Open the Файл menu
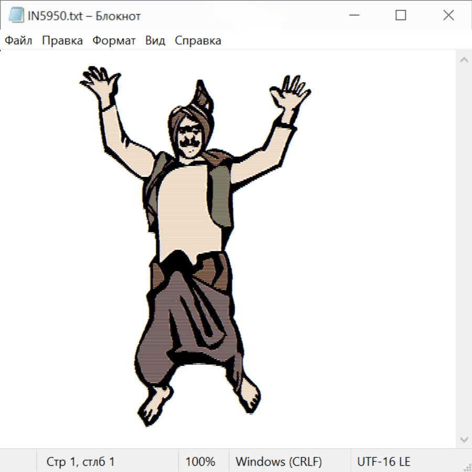The height and width of the screenshot is (472, 472). (19, 41)
